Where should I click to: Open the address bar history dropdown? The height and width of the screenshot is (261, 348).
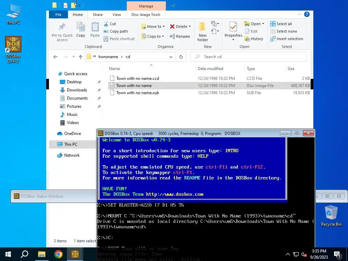point(171,57)
